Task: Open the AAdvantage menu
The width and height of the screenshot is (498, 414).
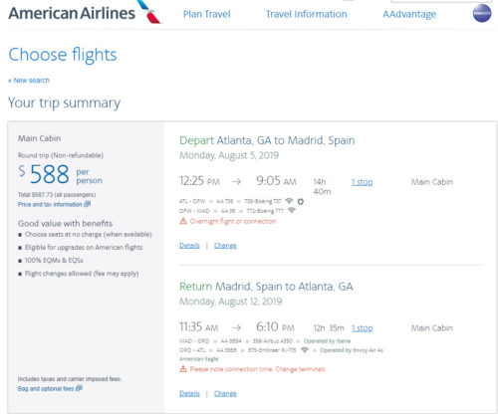Action: click(x=409, y=14)
